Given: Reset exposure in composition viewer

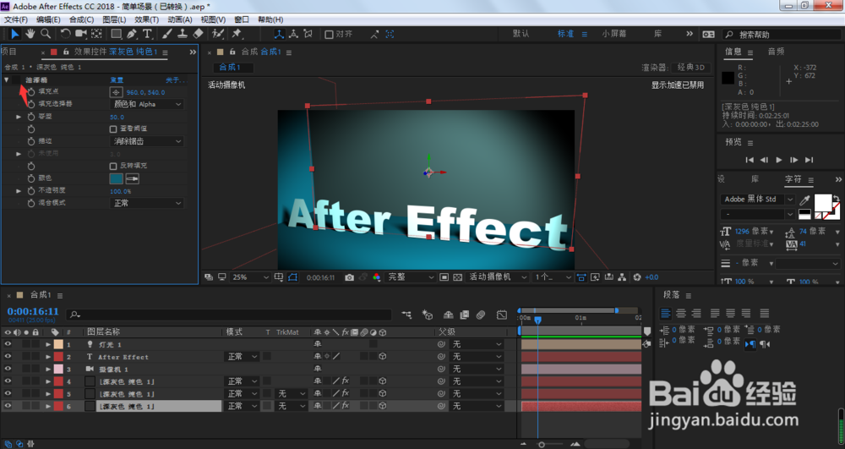Looking at the screenshot, I should (637, 277).
